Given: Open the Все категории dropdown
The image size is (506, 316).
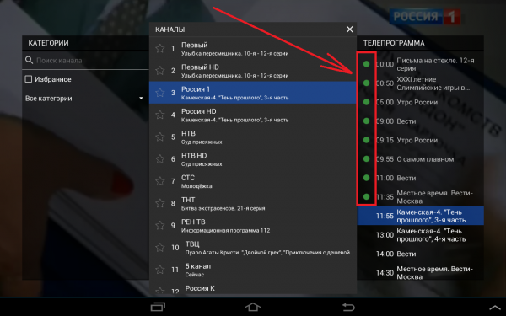Looking at the screenshot, I should pyautogui.click(x=84, y=99).
